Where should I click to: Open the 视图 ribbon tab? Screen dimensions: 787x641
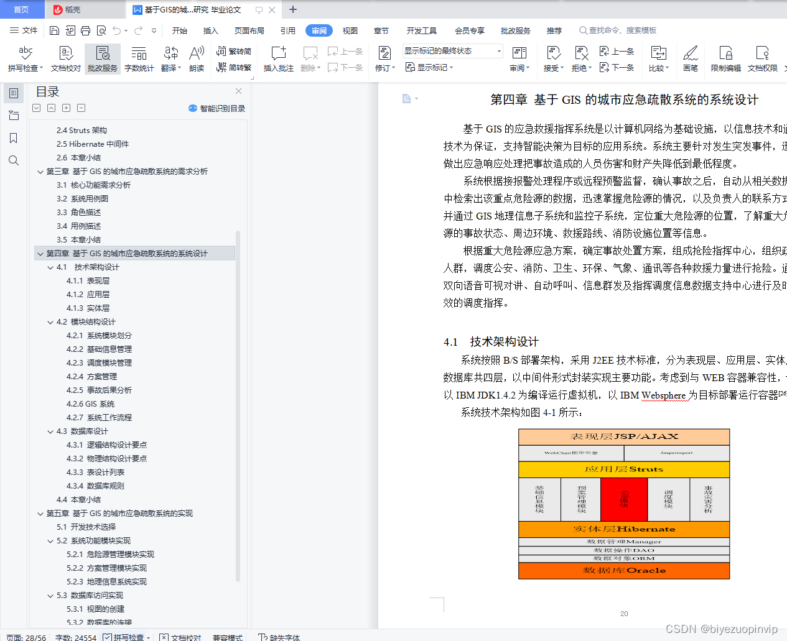coord(350,30)
